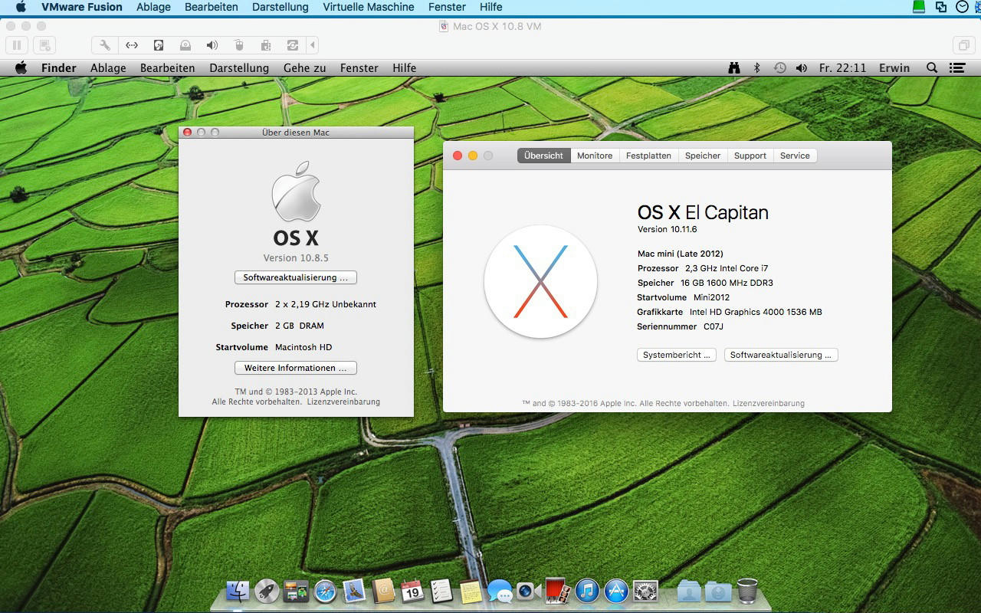Click the VMware USB device lock icon
Screen dimensions: 981x613
(x=266, y=45)
